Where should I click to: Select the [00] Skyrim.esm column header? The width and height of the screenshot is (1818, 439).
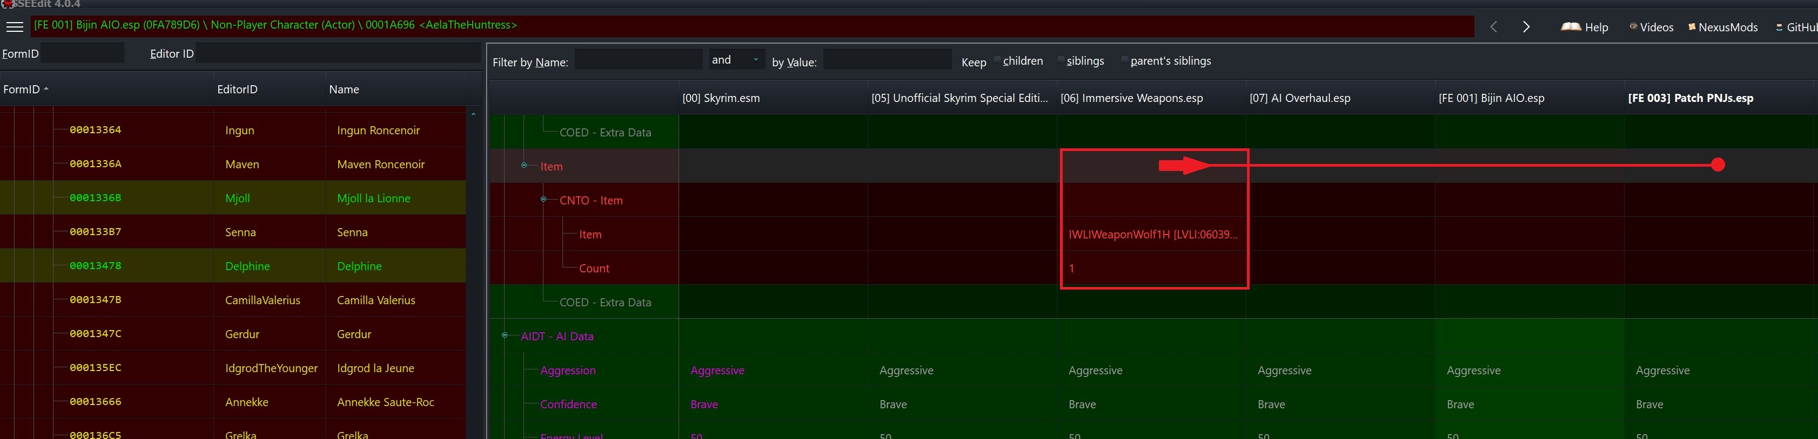coord(773,98)
